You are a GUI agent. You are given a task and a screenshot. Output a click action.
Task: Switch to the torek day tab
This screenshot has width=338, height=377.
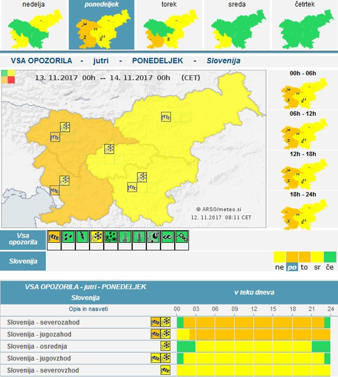[x=169, y=25]
